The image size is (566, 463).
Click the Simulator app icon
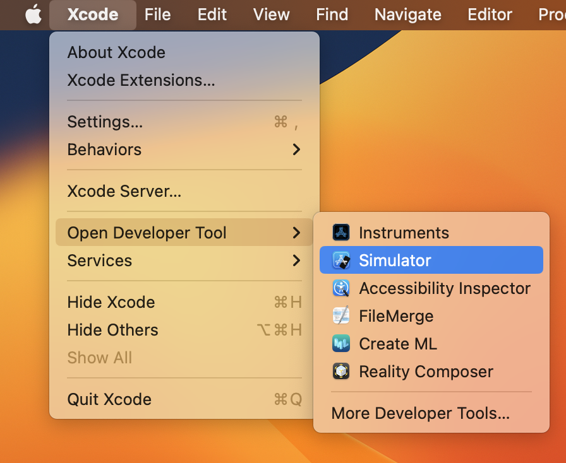tap(341, 261)
